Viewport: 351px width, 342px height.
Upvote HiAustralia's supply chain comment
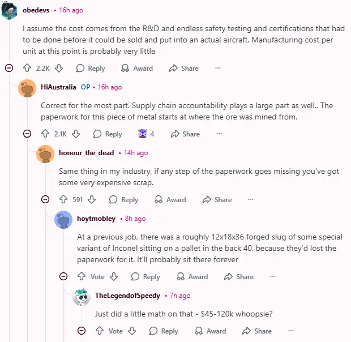[45, 134]
